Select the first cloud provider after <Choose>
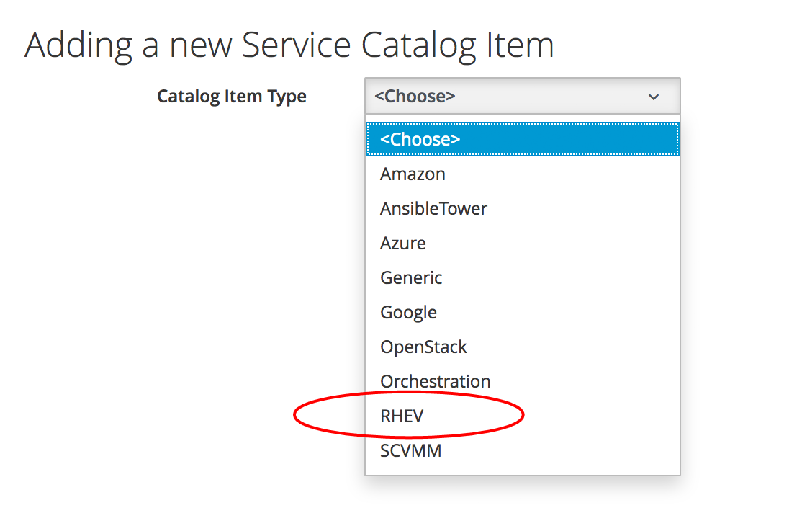This screenshot has height=526, width=802. [413, 174]
